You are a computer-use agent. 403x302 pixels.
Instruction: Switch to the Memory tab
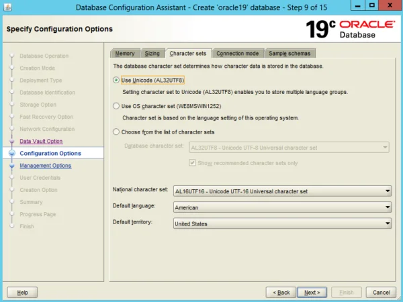coord(125,54)
